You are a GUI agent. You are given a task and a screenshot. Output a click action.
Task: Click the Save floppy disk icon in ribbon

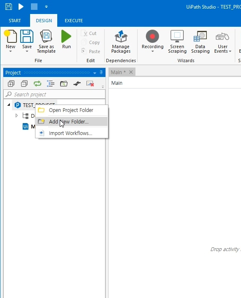tap(27, 36)
